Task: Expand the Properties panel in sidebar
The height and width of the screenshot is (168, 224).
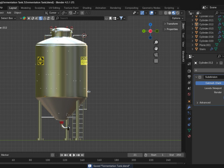Action: 171,29
